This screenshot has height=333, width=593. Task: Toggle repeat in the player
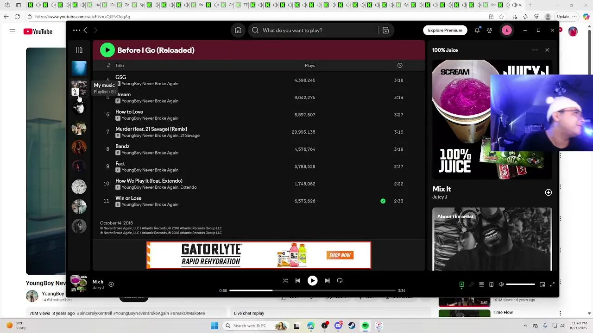click(340, 281)
